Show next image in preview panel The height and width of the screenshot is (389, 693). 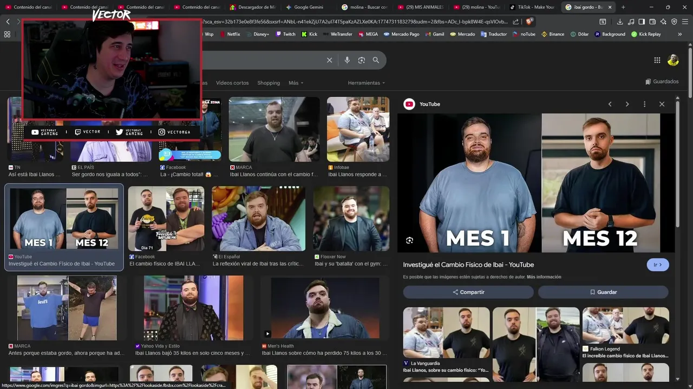click(x=627, y=104)
